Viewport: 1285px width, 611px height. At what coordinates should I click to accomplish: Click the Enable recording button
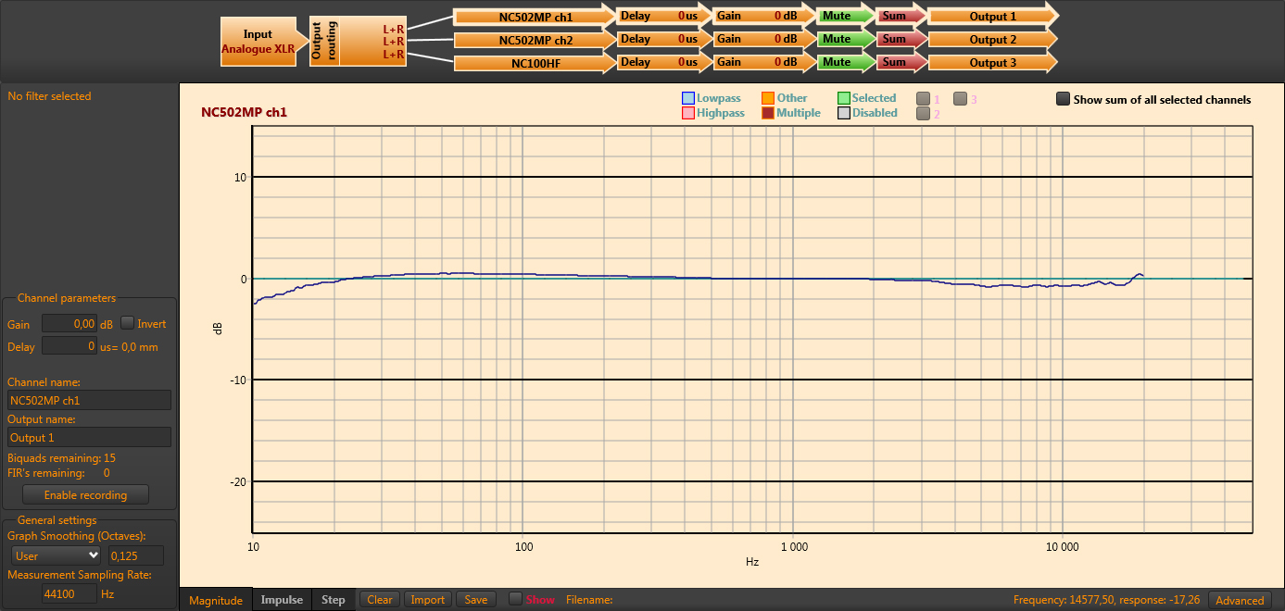85,495
